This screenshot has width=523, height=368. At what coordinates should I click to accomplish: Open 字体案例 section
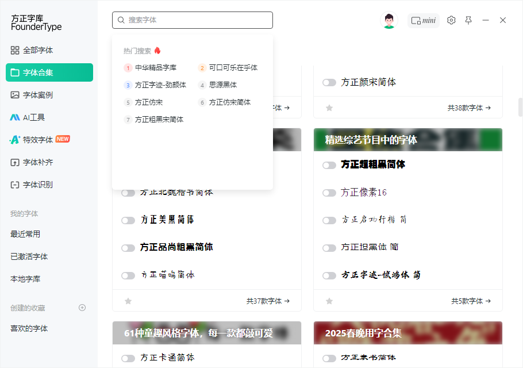pos(49,95)
